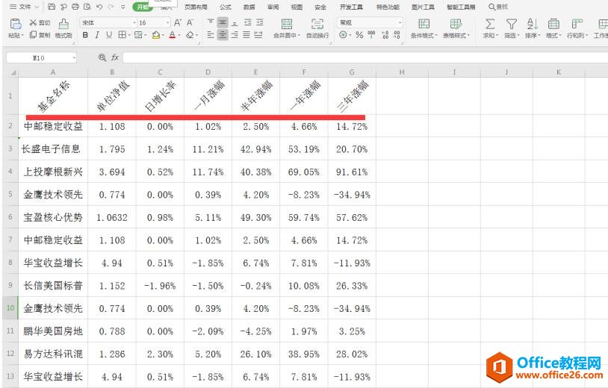Decrease indent in cell
Image resolution: width=608 pixels, height=388 pixels.
click(248, 22)
